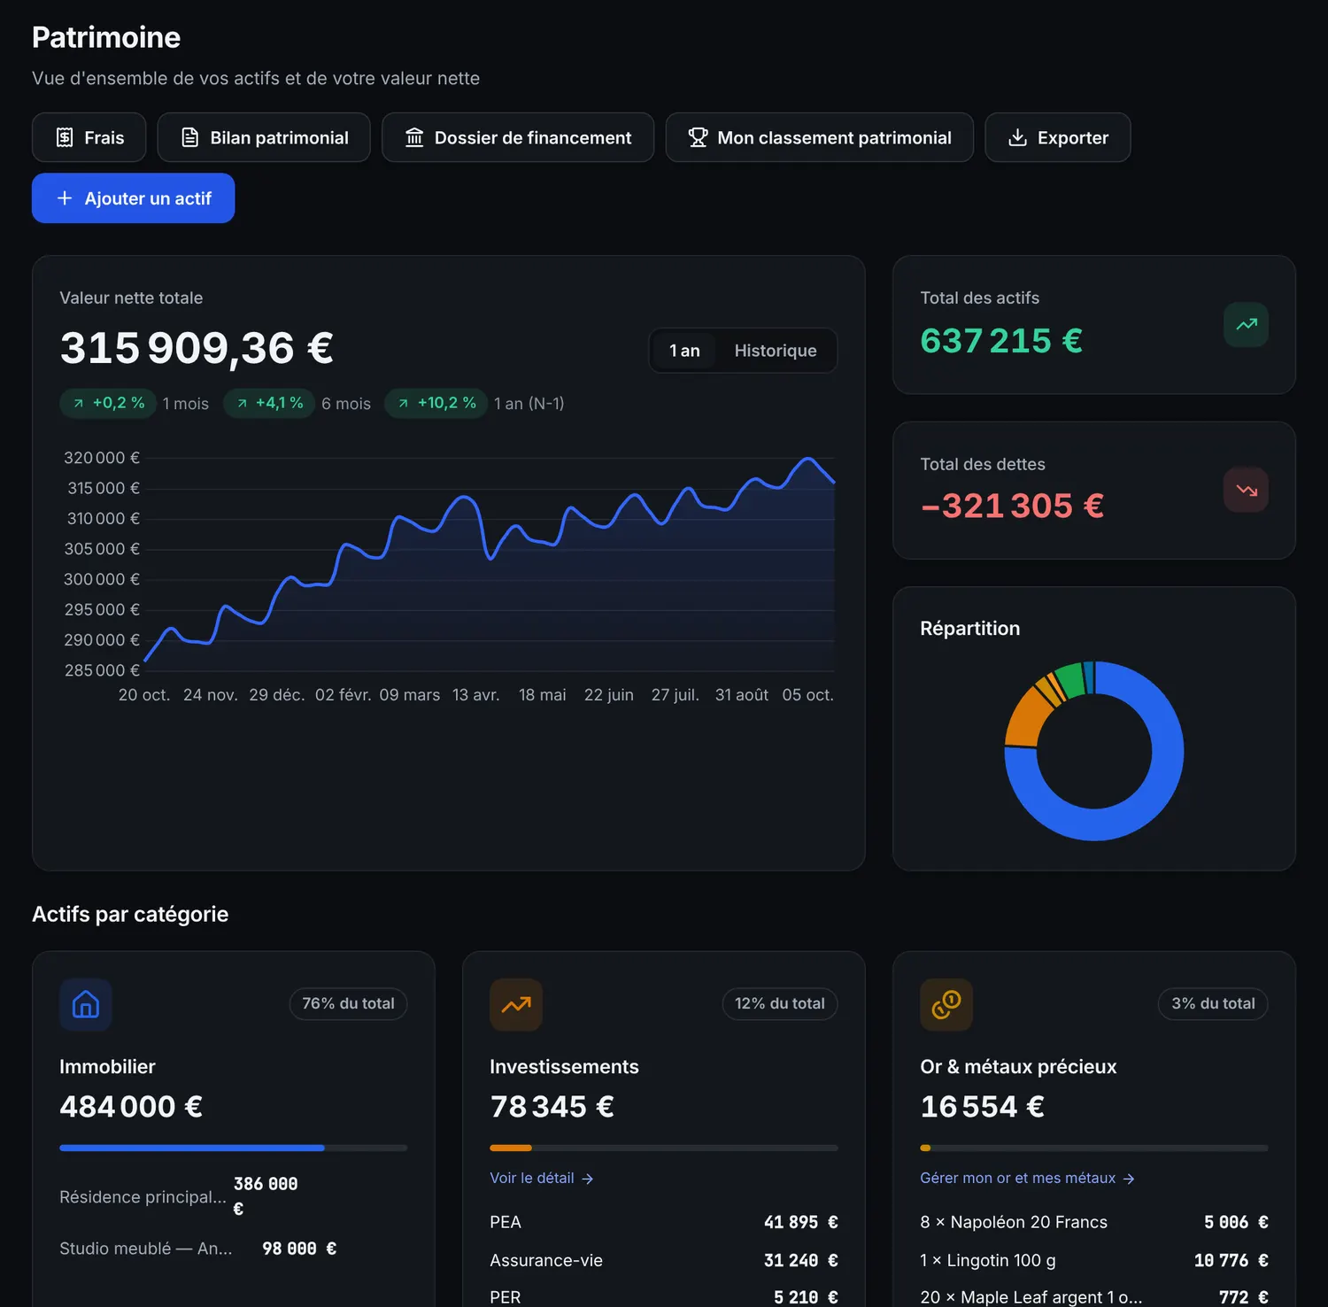The height and width of the screenshot is (1307, 1328).
Task: Click the +0,2 % 1 mois badge
Action: (109, 403)
